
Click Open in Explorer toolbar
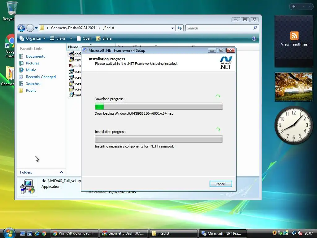(84, 38)
